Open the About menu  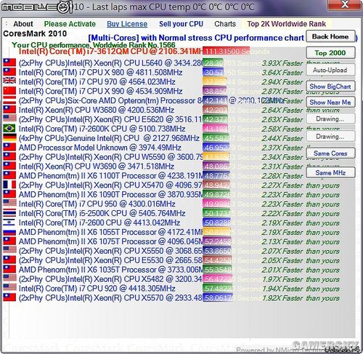[x=23, y=24]
